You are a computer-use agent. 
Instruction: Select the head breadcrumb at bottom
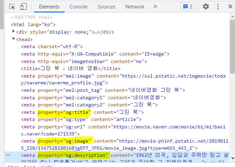point(29,166)
